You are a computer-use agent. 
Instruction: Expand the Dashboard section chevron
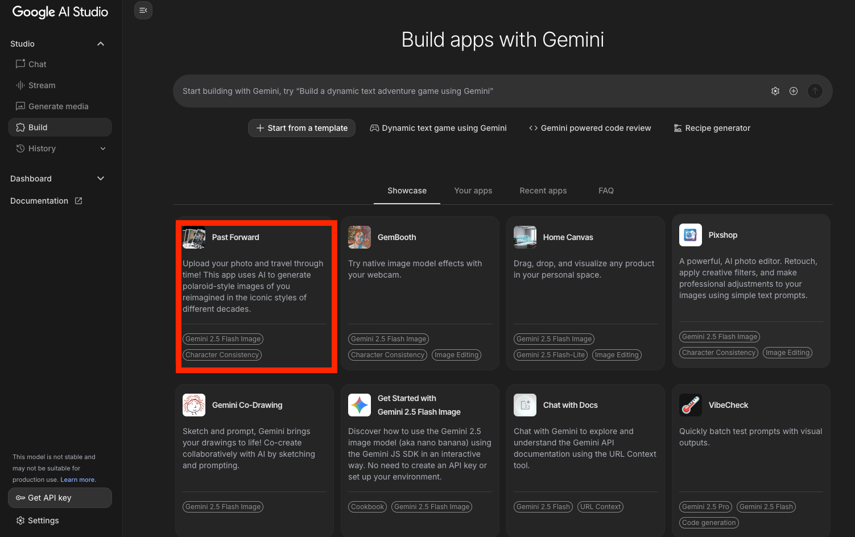click(101, 179)
